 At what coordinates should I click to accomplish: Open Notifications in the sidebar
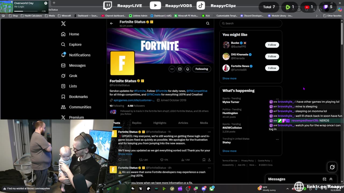(x=76, y=55)
